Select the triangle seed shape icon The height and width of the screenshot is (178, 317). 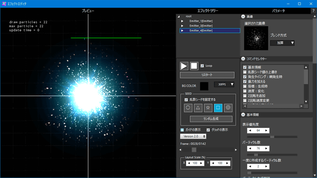(x=198, y=108)
